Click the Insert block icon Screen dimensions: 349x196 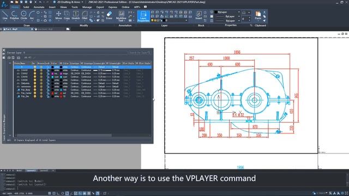click(x=198, y=16)
